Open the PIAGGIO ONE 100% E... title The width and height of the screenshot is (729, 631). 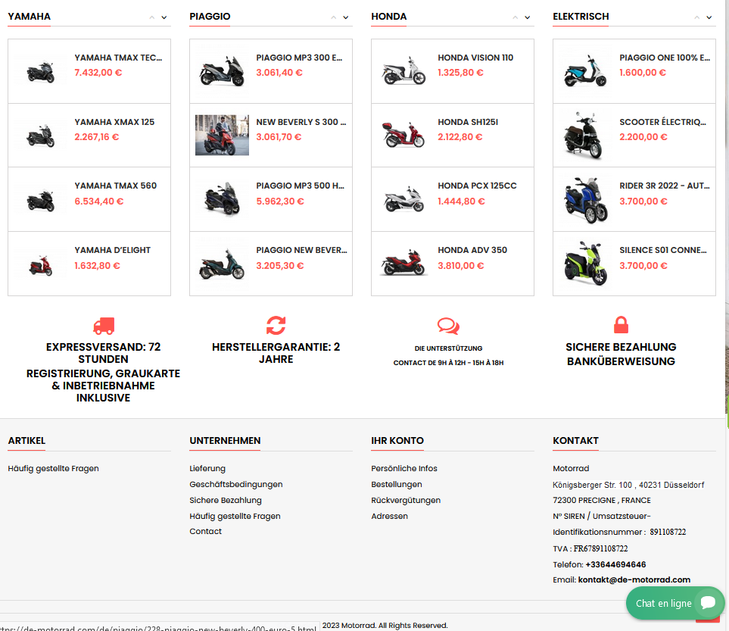coord(665,58)
